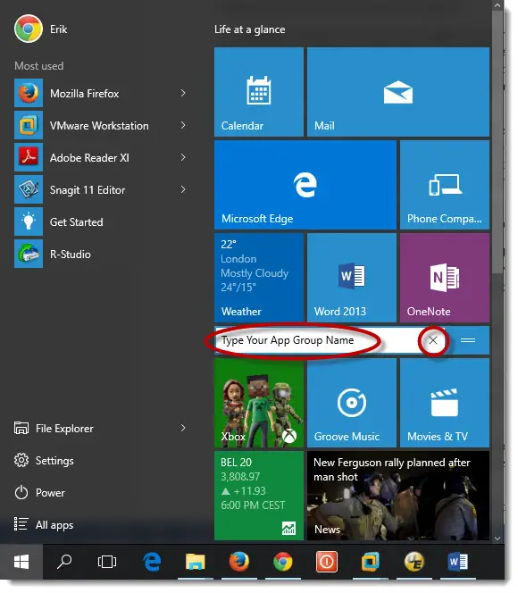Open the Movies & TV tile
This screenshot has height=593, width=518.
click(x=445, y=403)
